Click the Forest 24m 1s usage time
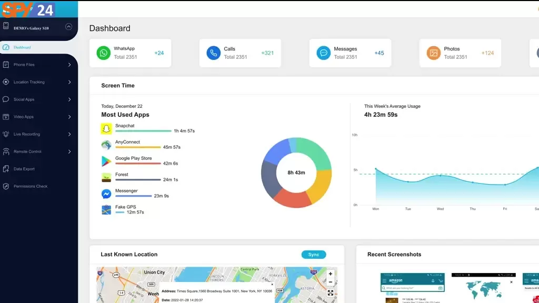Screen dimensions: 539x303 point(171,180)
